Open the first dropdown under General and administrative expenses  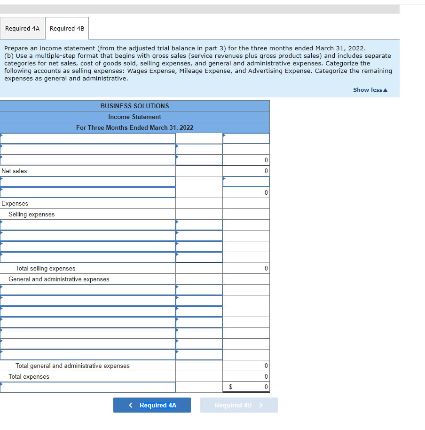pyautogui.click(x=88, y=289)
